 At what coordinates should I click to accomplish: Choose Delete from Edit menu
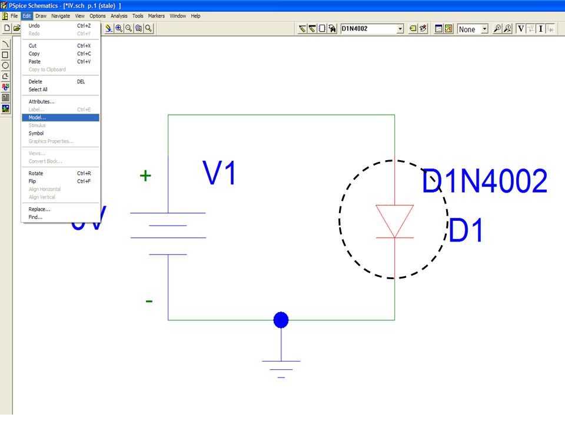(x=60, y=81)
